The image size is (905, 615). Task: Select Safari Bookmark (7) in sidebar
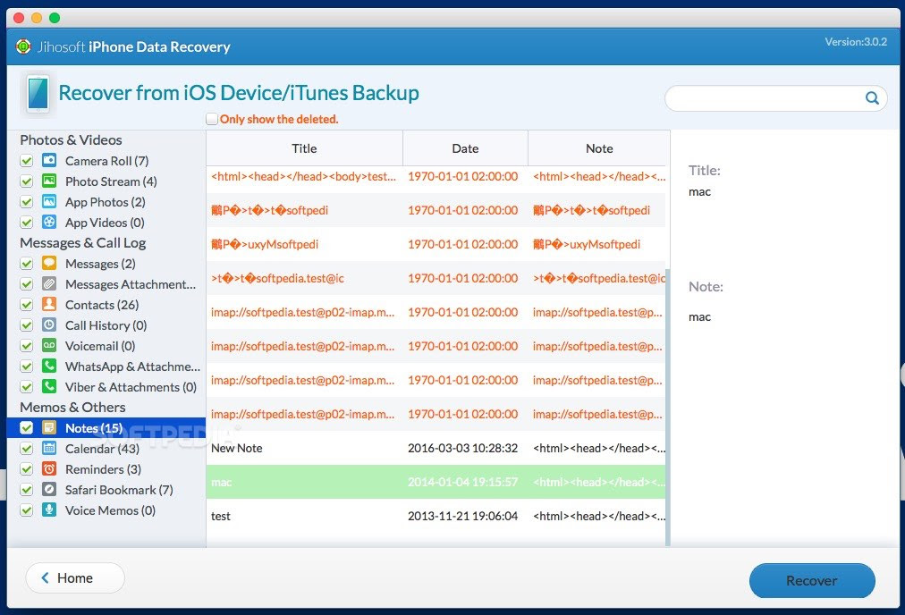tap(119, 490)
